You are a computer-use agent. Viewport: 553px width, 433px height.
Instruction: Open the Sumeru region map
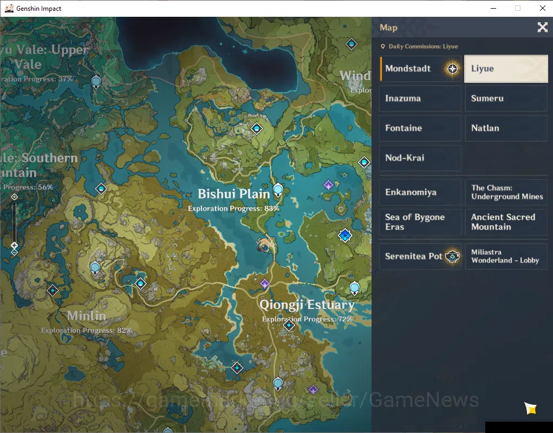point(506,99)
